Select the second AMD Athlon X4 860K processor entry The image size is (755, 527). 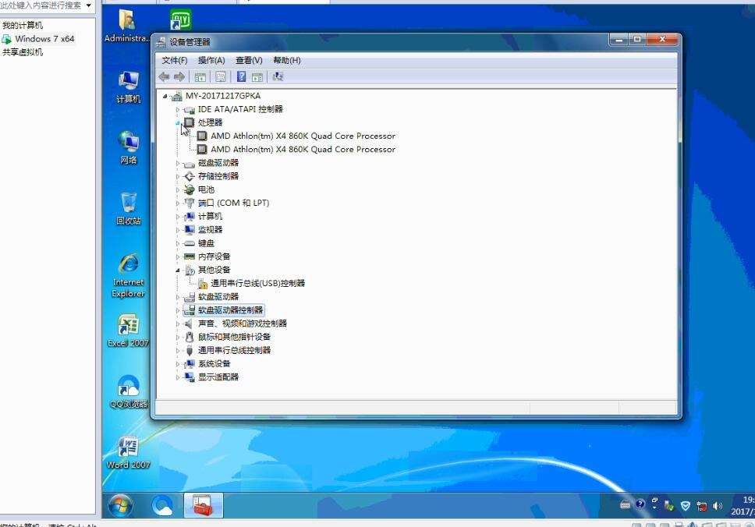(x=303, y=150)
